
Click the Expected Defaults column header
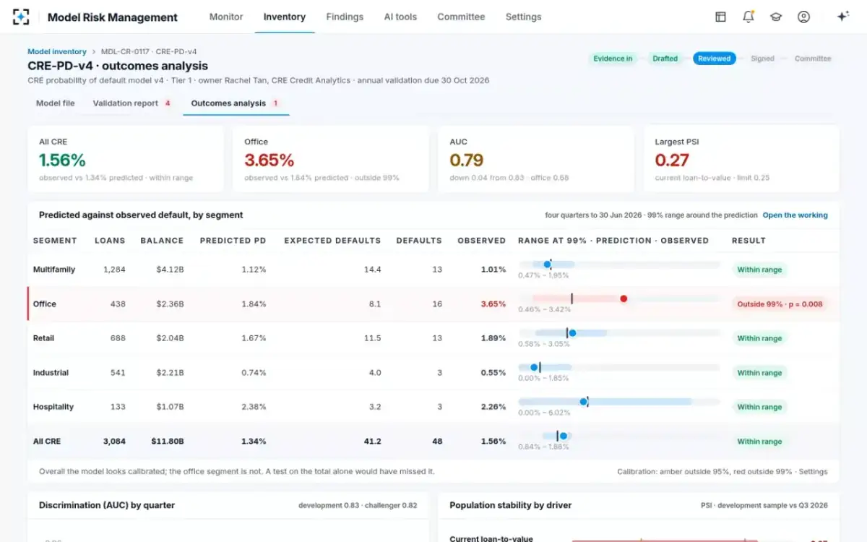tap(332, 241)
